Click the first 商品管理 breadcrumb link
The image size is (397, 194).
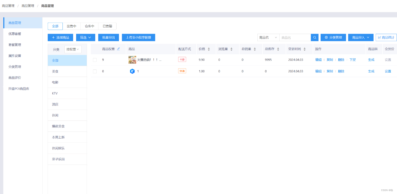point(8,6)
